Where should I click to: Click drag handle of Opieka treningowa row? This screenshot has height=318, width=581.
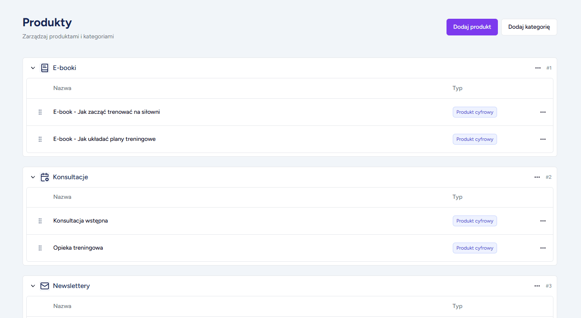40,248
